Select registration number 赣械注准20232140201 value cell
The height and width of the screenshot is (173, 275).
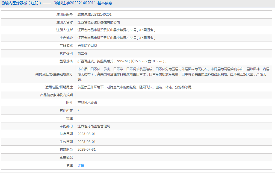tap(94, 14)
